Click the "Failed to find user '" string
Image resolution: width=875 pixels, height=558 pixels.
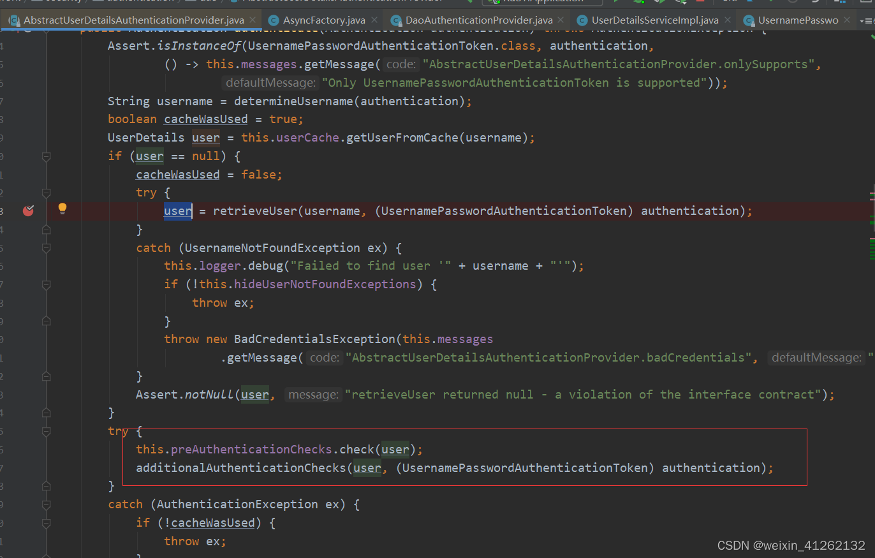[372, 266]
